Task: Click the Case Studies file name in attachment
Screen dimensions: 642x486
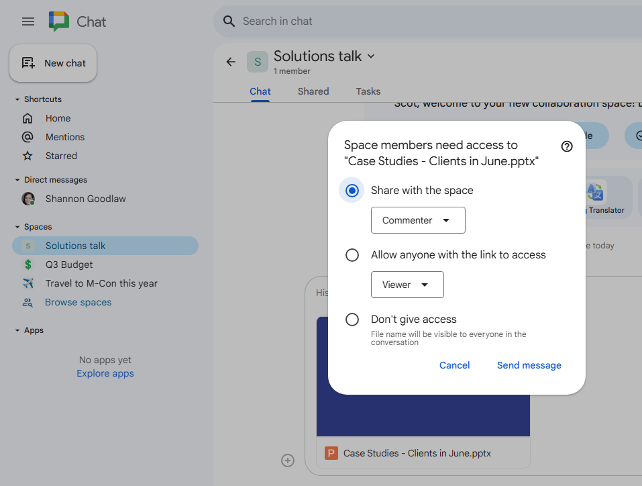Action: (x=417, y=453)
